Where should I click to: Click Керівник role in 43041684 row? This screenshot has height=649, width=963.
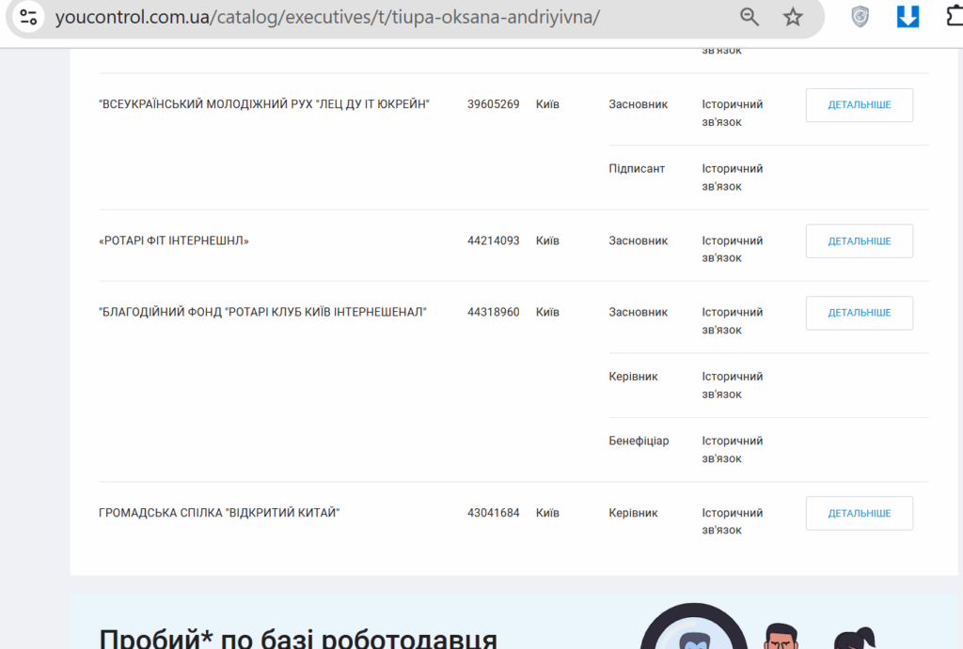[633, 513]
